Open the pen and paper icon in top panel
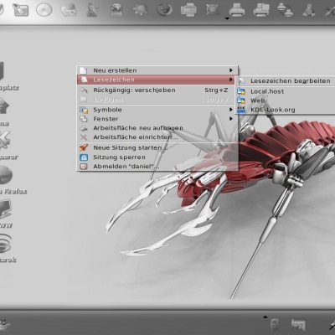This screenshot has width=335, height=335. point(20,10)
